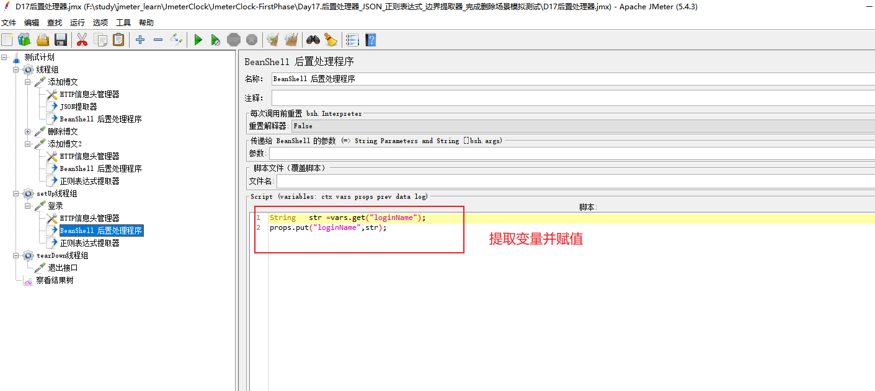The image size is (875, 391).
Task: Select 添加博文 sampler in tree
Action: click(63, 82)
